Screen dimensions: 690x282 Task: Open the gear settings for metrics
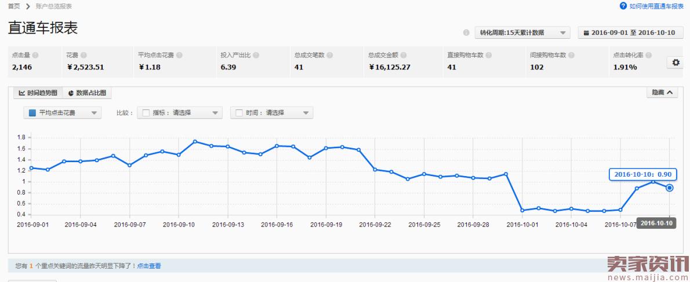tap(676, 63)
